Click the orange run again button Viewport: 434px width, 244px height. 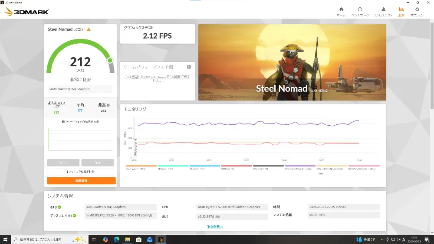(81, 181)
